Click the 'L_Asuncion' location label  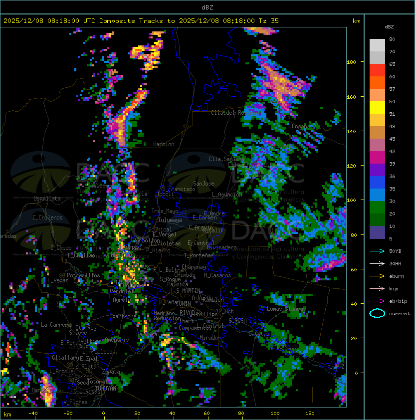pyautogui.click(x=227, y=195)
